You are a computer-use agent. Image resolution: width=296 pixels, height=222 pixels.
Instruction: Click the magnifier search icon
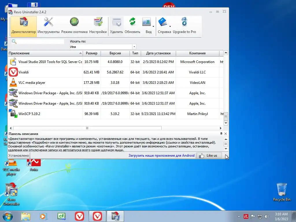(14, 42)
